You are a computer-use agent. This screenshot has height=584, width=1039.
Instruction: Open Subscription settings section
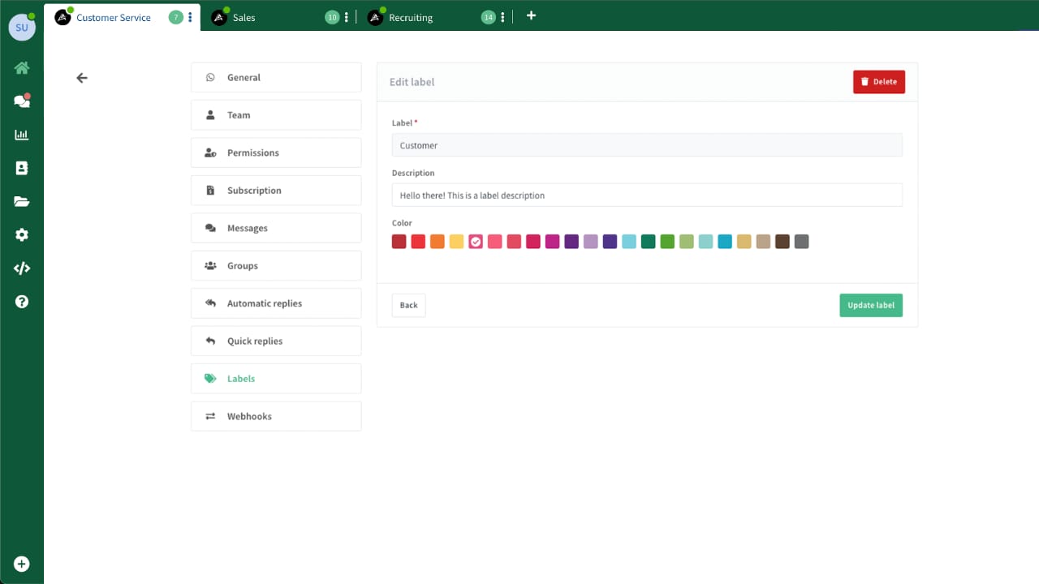click(276, 191)
